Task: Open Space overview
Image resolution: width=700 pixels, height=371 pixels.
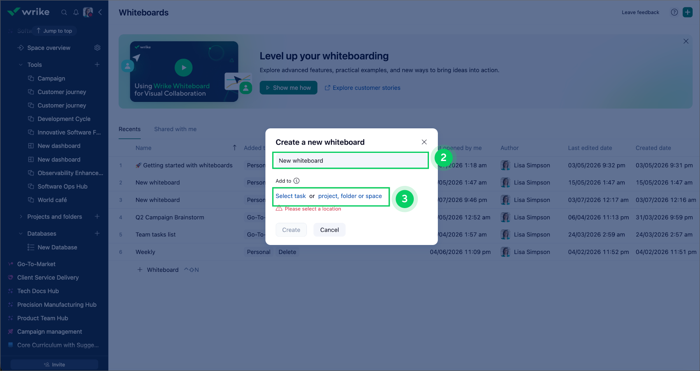Action: click(49, 48)
